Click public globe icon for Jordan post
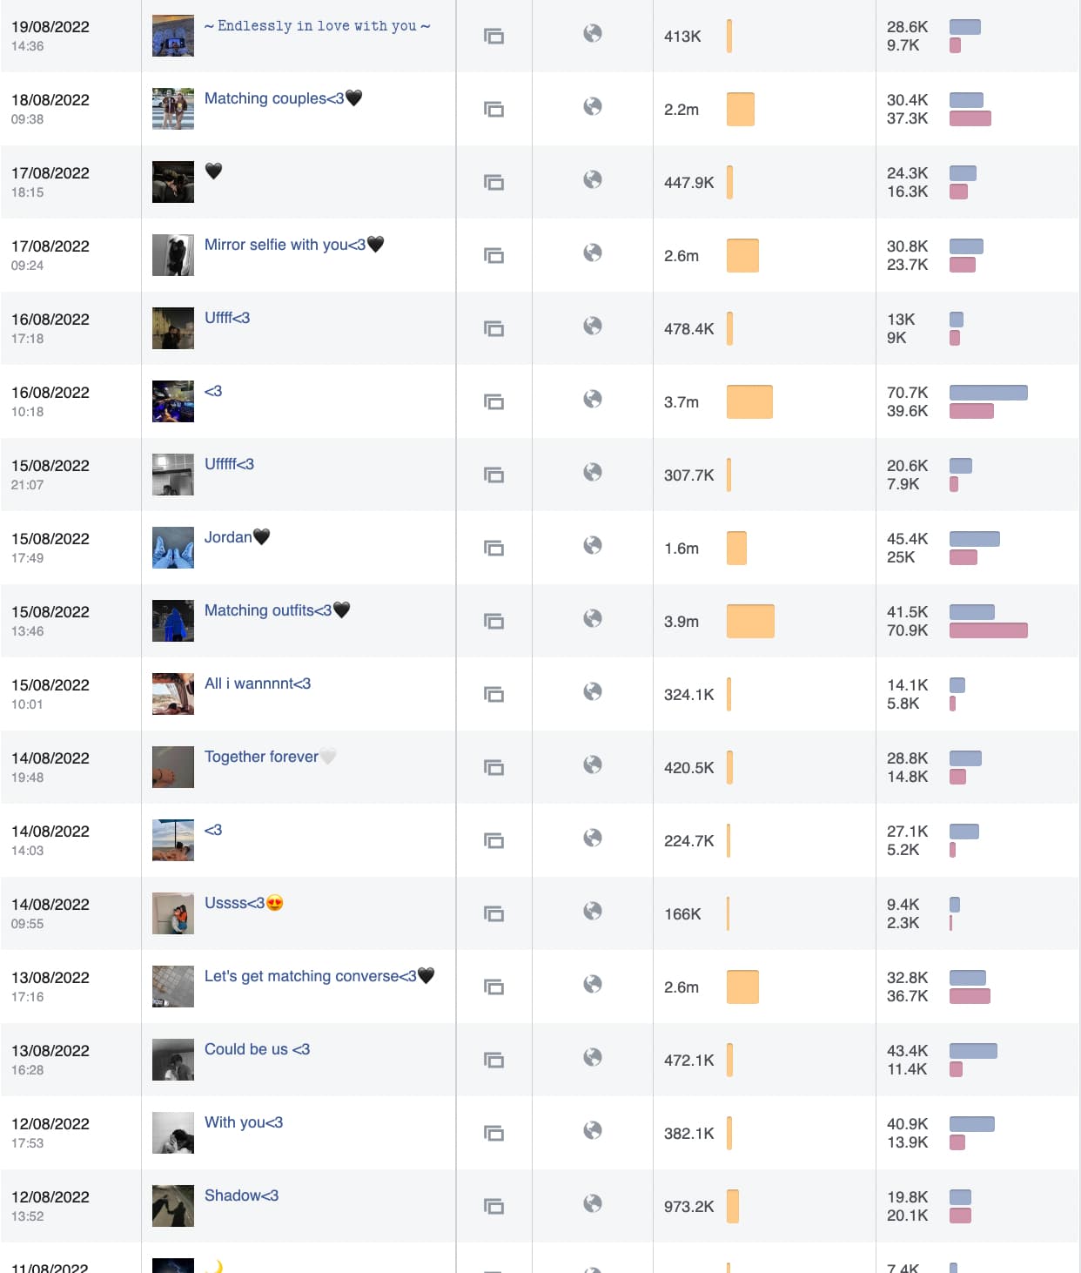The height and width of the screenshot is (1273, 1081). 593,545
